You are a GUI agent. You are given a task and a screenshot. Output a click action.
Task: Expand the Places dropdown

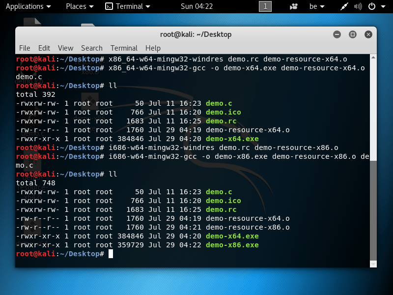(x=79, y=6)
